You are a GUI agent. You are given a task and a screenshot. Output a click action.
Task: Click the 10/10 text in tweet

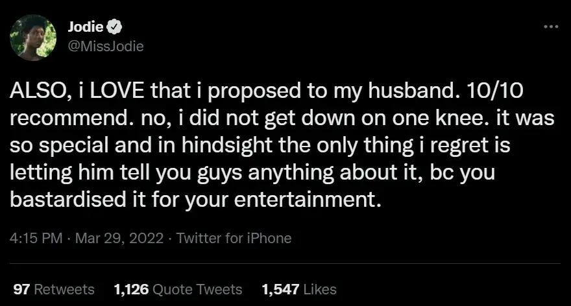click(496, 93)
